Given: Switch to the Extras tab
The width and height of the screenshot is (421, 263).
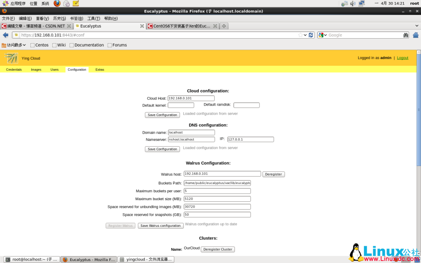Looking at the screenshot, I should [100, 70].
